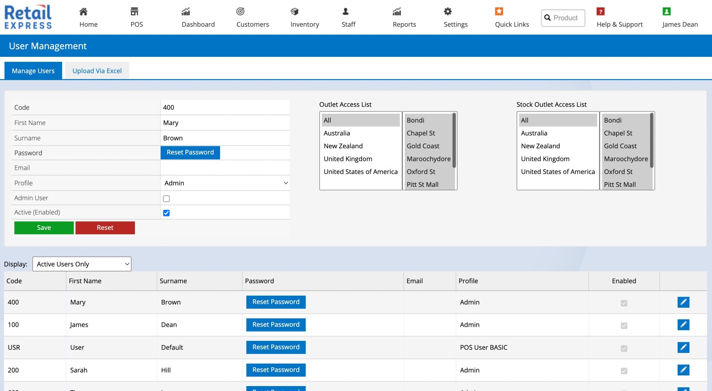Click the Surname input field

(225, 138)
